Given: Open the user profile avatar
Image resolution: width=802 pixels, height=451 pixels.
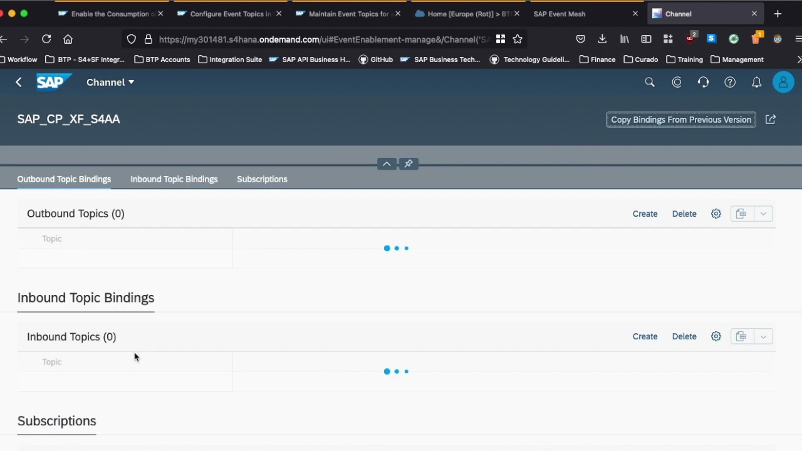Looking at the screenshot, I should tap(783, 82).
